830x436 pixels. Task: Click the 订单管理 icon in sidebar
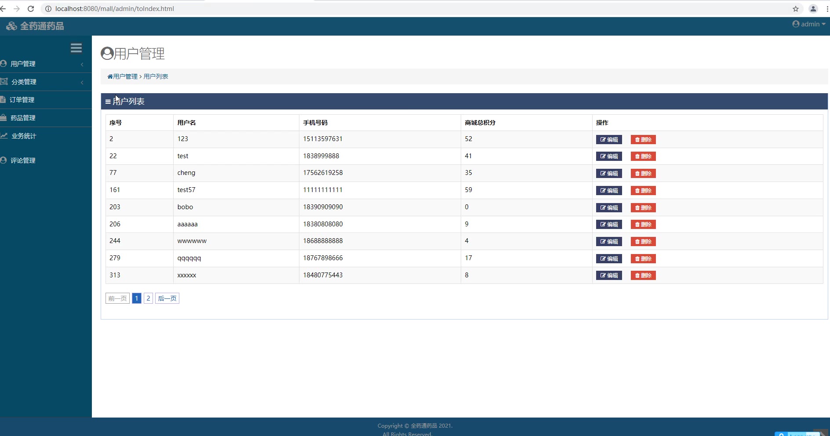3,99
